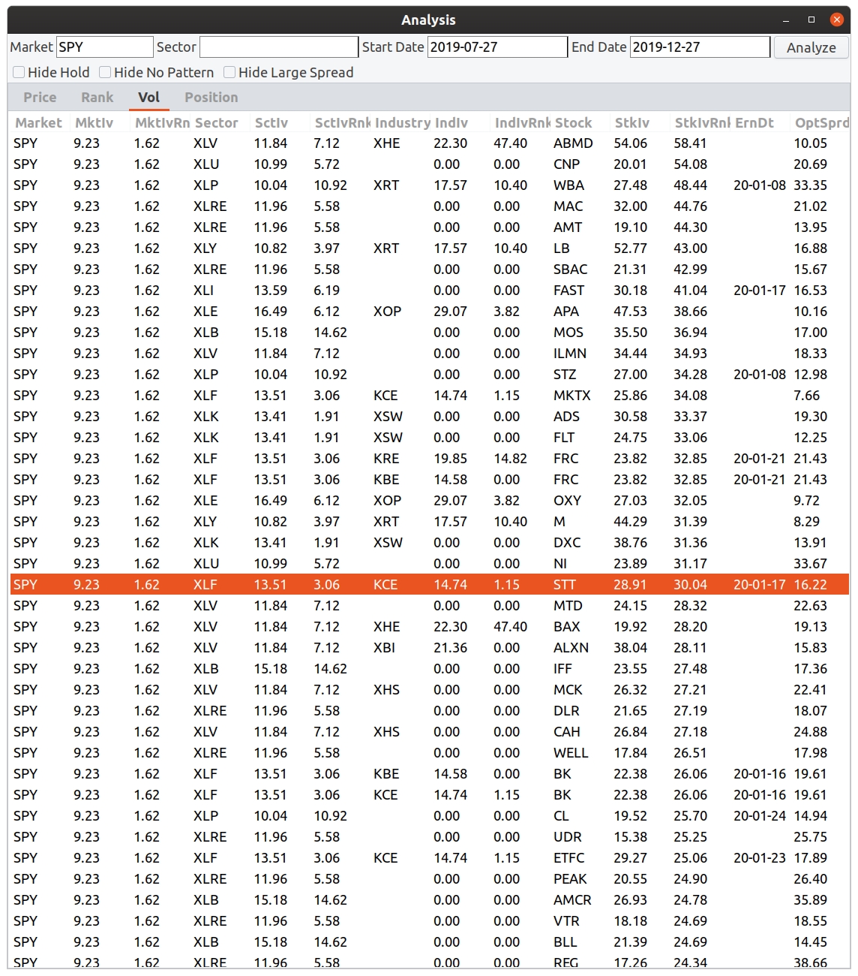Select the ABMD stock row
Screen dimensions: 858x976
tap(430, 143)
